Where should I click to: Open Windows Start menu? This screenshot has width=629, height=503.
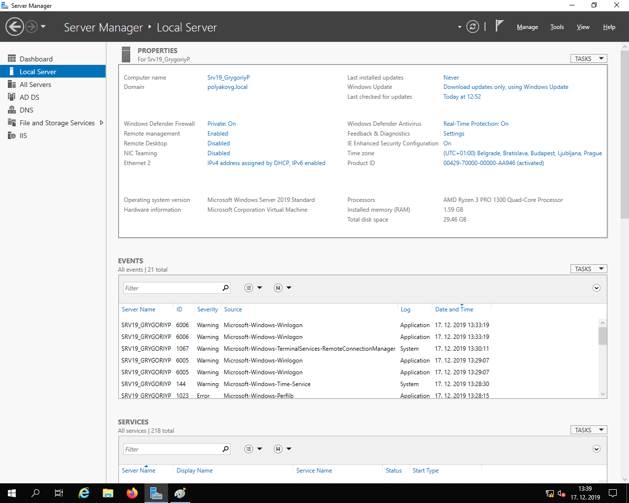click(12, 493)
